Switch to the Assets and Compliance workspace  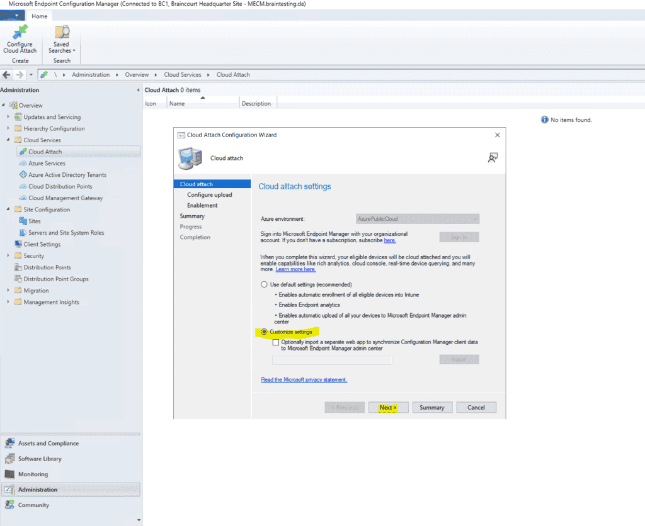(47, 443)
